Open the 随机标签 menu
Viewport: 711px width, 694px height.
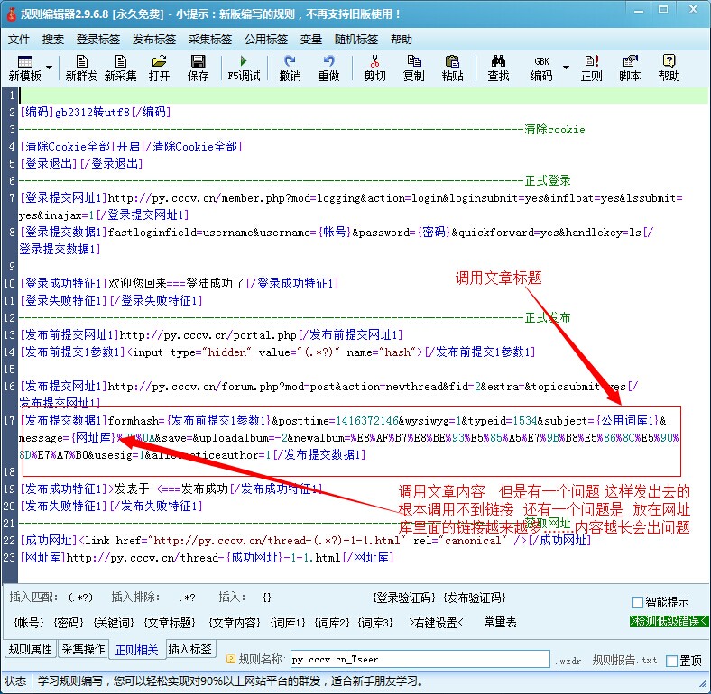pos(356,40)
